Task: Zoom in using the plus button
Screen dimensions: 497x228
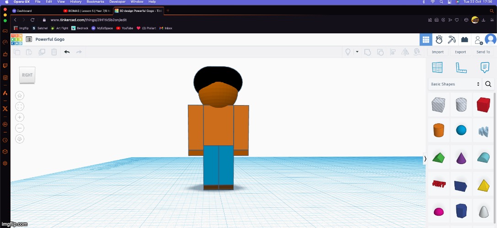Action: click(x=20, y=117)
